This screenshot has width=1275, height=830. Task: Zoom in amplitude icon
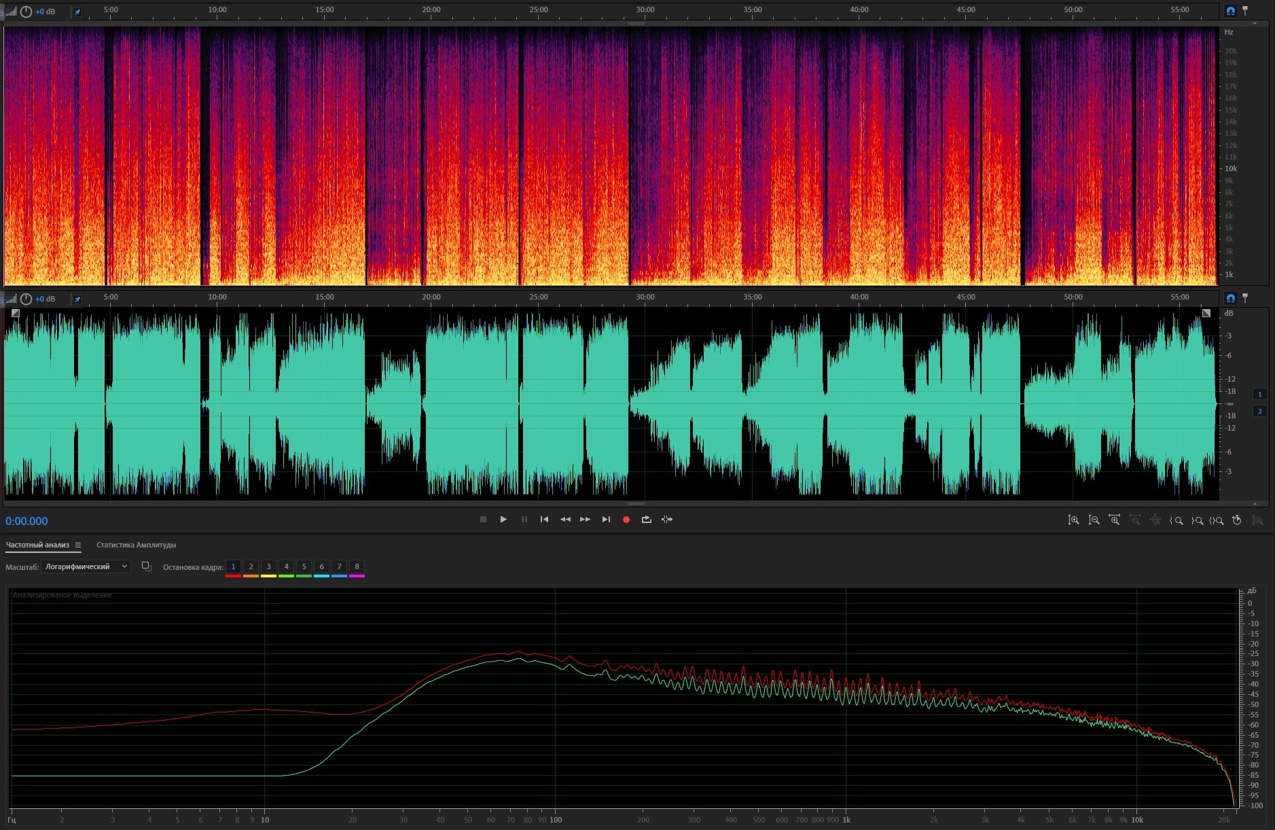[x=1073, y=520]
